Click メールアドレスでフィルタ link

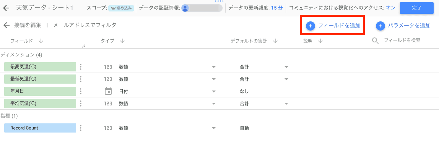85,25
